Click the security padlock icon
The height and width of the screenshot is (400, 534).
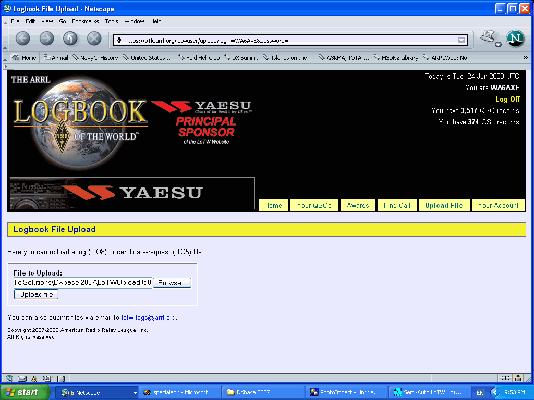point(518,378)
